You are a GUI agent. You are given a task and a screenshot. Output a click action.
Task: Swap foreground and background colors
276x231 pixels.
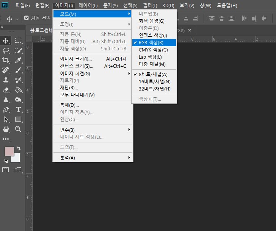(x=18, y=148)
